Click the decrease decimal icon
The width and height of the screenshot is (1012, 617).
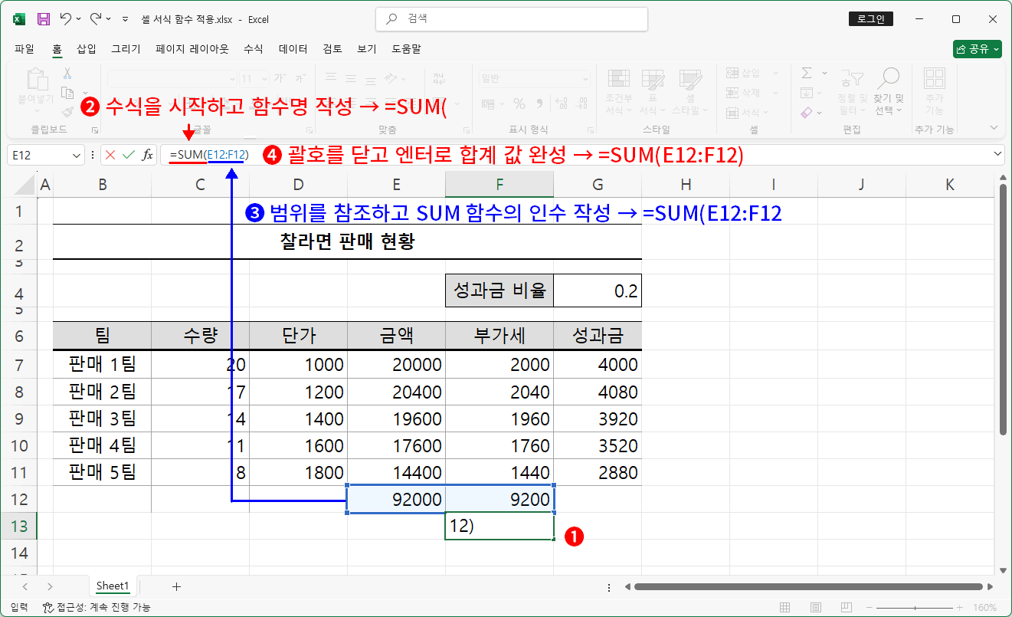tap(581, 103)
